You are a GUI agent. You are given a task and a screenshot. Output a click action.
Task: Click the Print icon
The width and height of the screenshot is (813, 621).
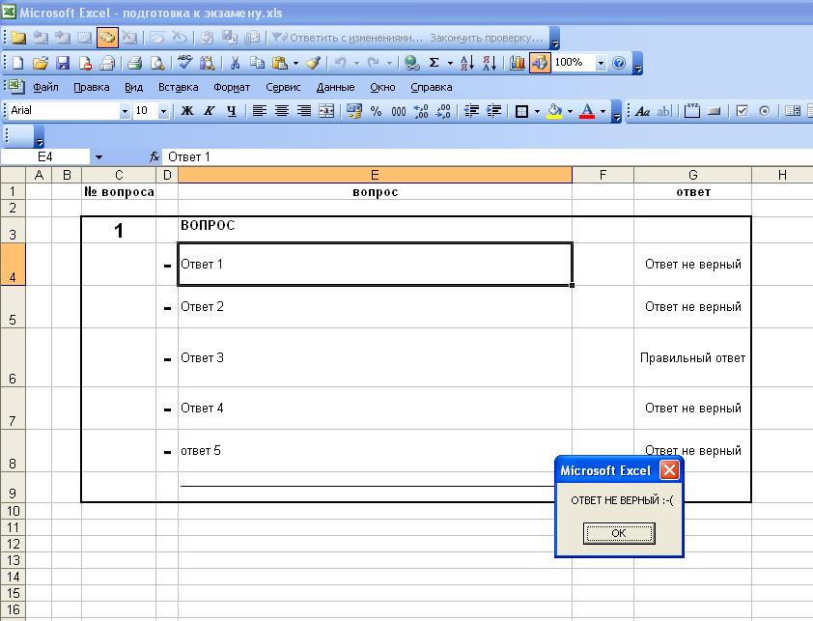(x=134, y=63)
